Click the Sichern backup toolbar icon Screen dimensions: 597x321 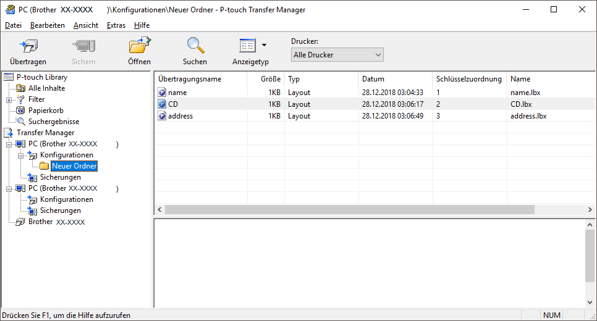(x=84, y=46)
